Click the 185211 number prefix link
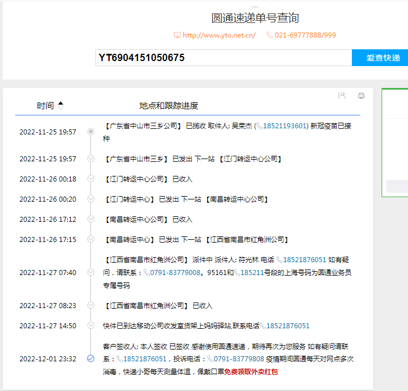The height and width of the screenshot is (391, 408). [x=252, y=273]
